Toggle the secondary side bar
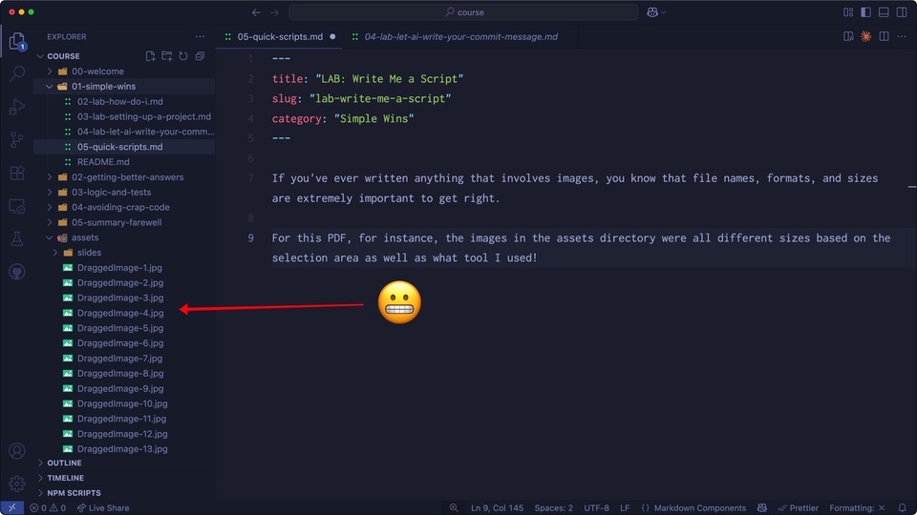917x515 pixels. 902,12
